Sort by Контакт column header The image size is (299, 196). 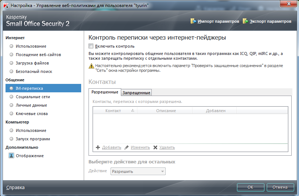click(115, 111)
